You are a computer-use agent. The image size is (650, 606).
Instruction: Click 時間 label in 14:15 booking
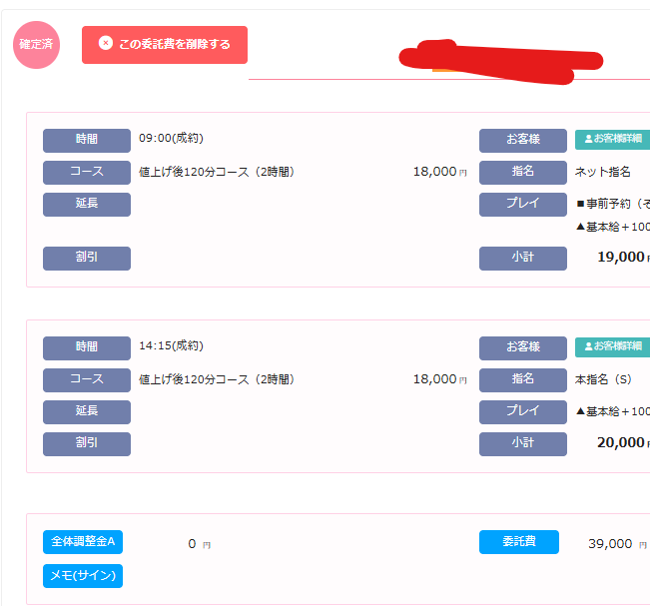tap(87, 346)
